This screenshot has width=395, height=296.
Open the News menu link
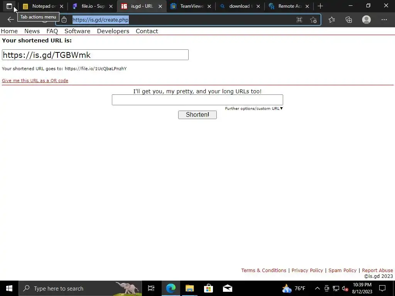[x=32, y=31]
